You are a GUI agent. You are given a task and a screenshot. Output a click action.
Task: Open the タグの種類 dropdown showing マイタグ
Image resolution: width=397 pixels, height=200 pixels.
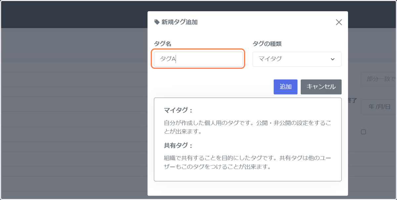(x=297, y=59)
